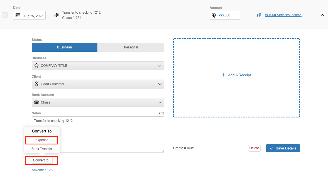Image resolution: width=328 pixels, height=177 pixels.
Task: Open the COMPANY TITLE dropdown arrow
Action: click(160, 66)
